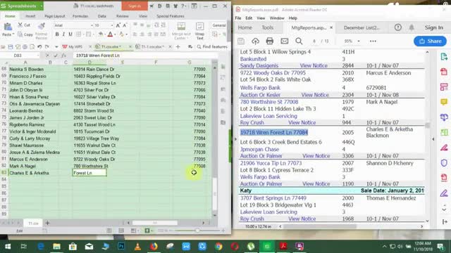This screenshot has width=451, height=253.
Task: Click the Redo icon in quick access bar
Action: coord(47,46)
